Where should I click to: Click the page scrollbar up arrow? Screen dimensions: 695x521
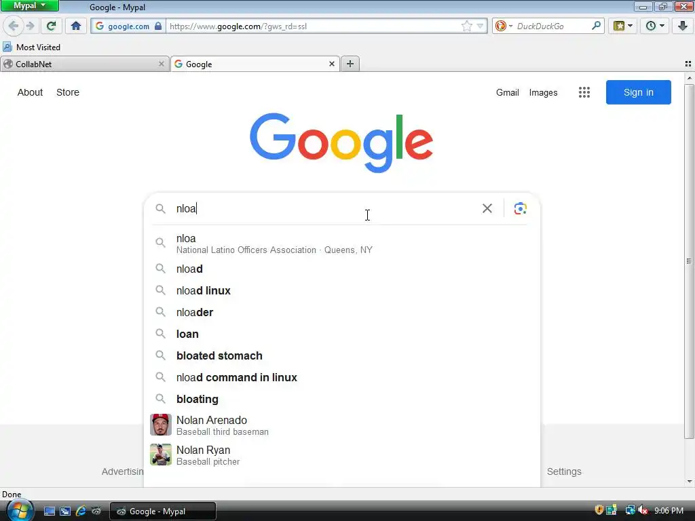[689, 78]
